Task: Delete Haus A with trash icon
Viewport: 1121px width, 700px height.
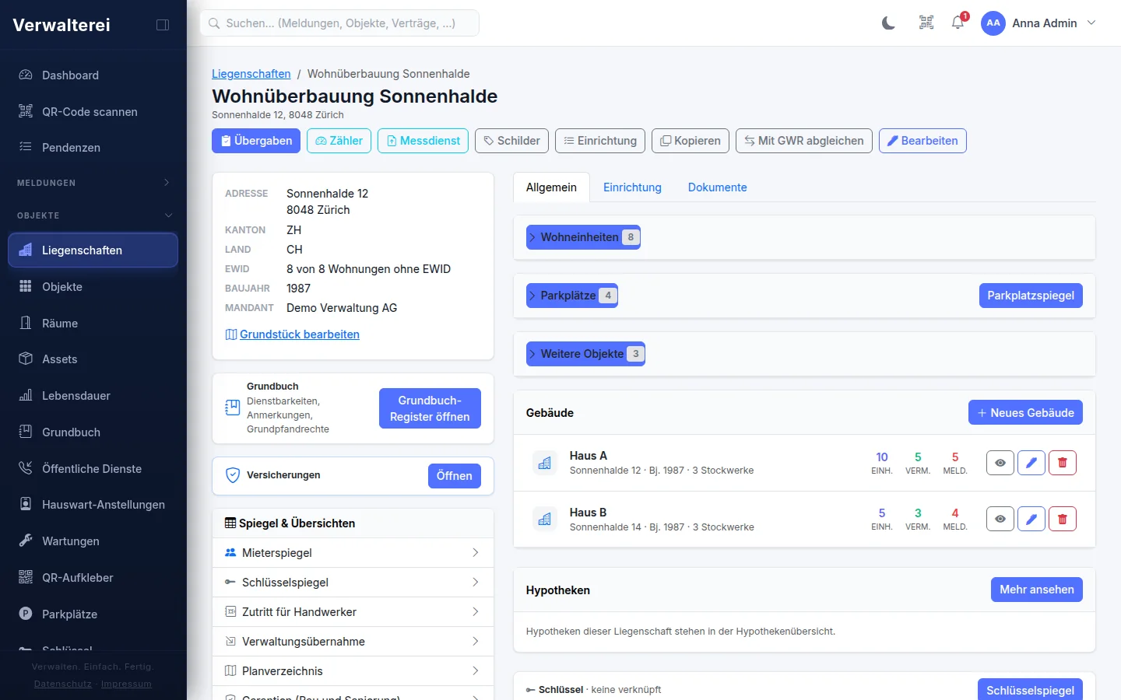Action: tap(1063, 463)
